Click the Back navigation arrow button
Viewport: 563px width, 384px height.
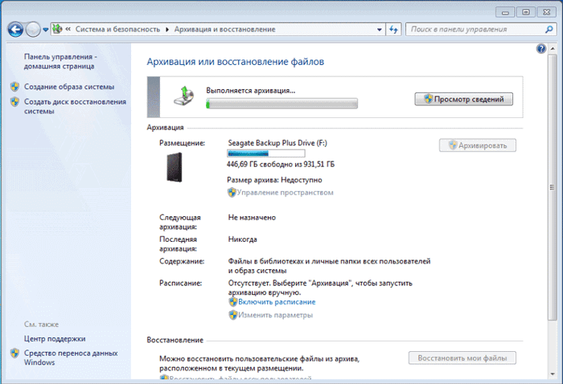[14, 30]
